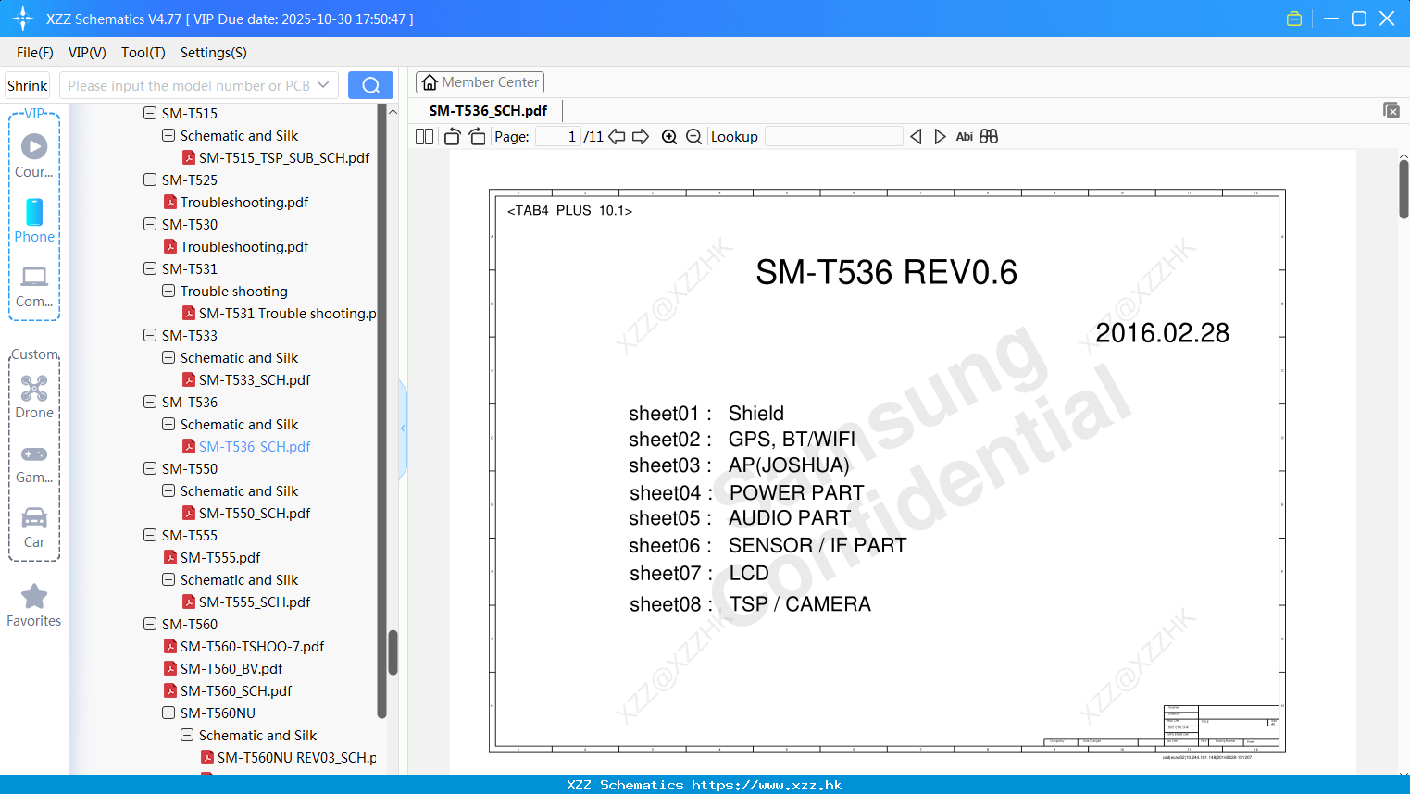Screen dimensions: 1410x794
Task: Open Member Center
Action: 480,82
